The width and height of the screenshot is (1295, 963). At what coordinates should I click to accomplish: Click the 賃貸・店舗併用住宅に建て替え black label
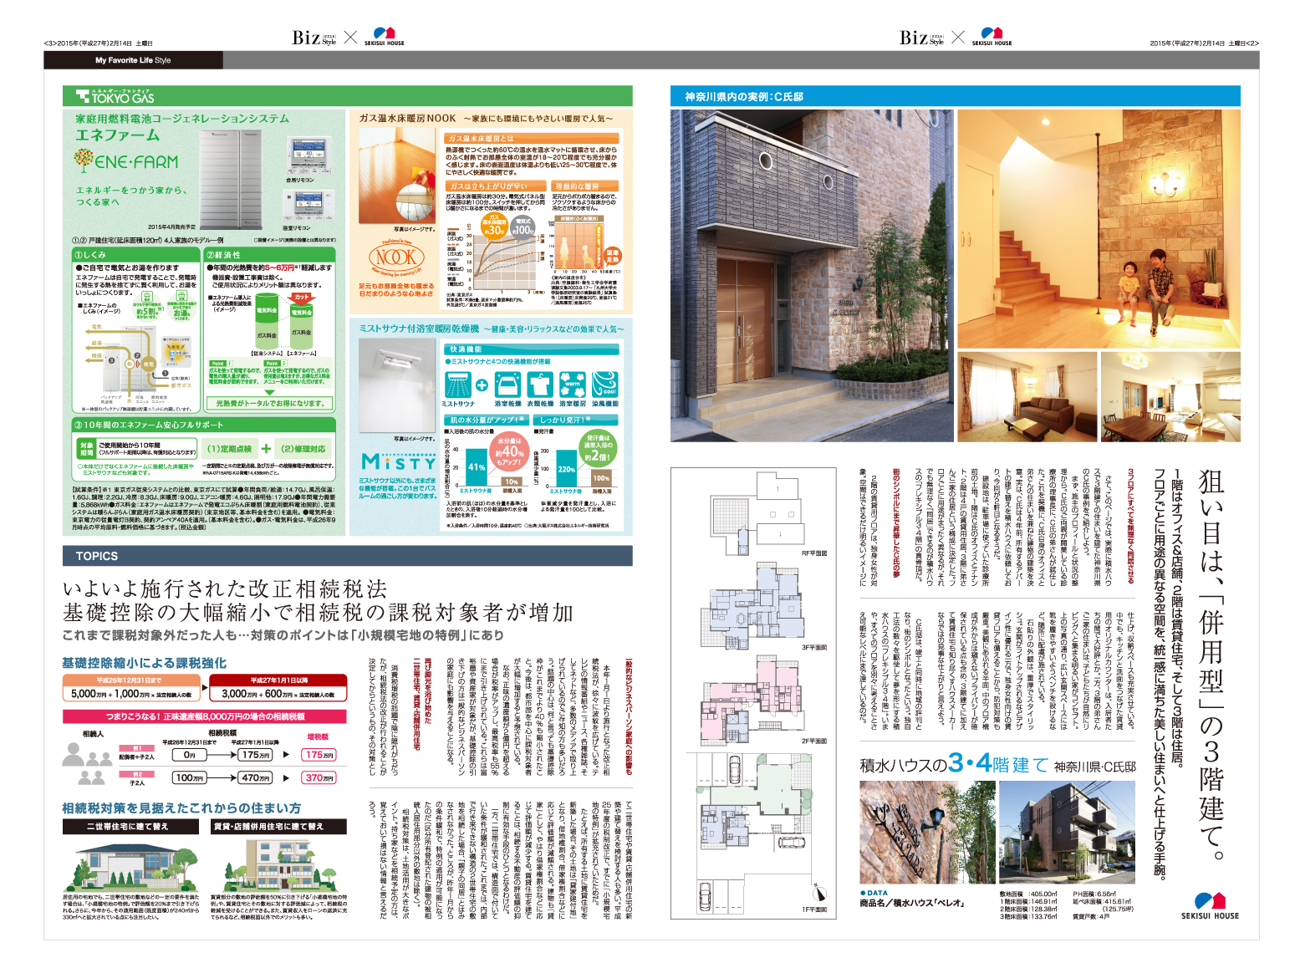[x=278, y=826]
